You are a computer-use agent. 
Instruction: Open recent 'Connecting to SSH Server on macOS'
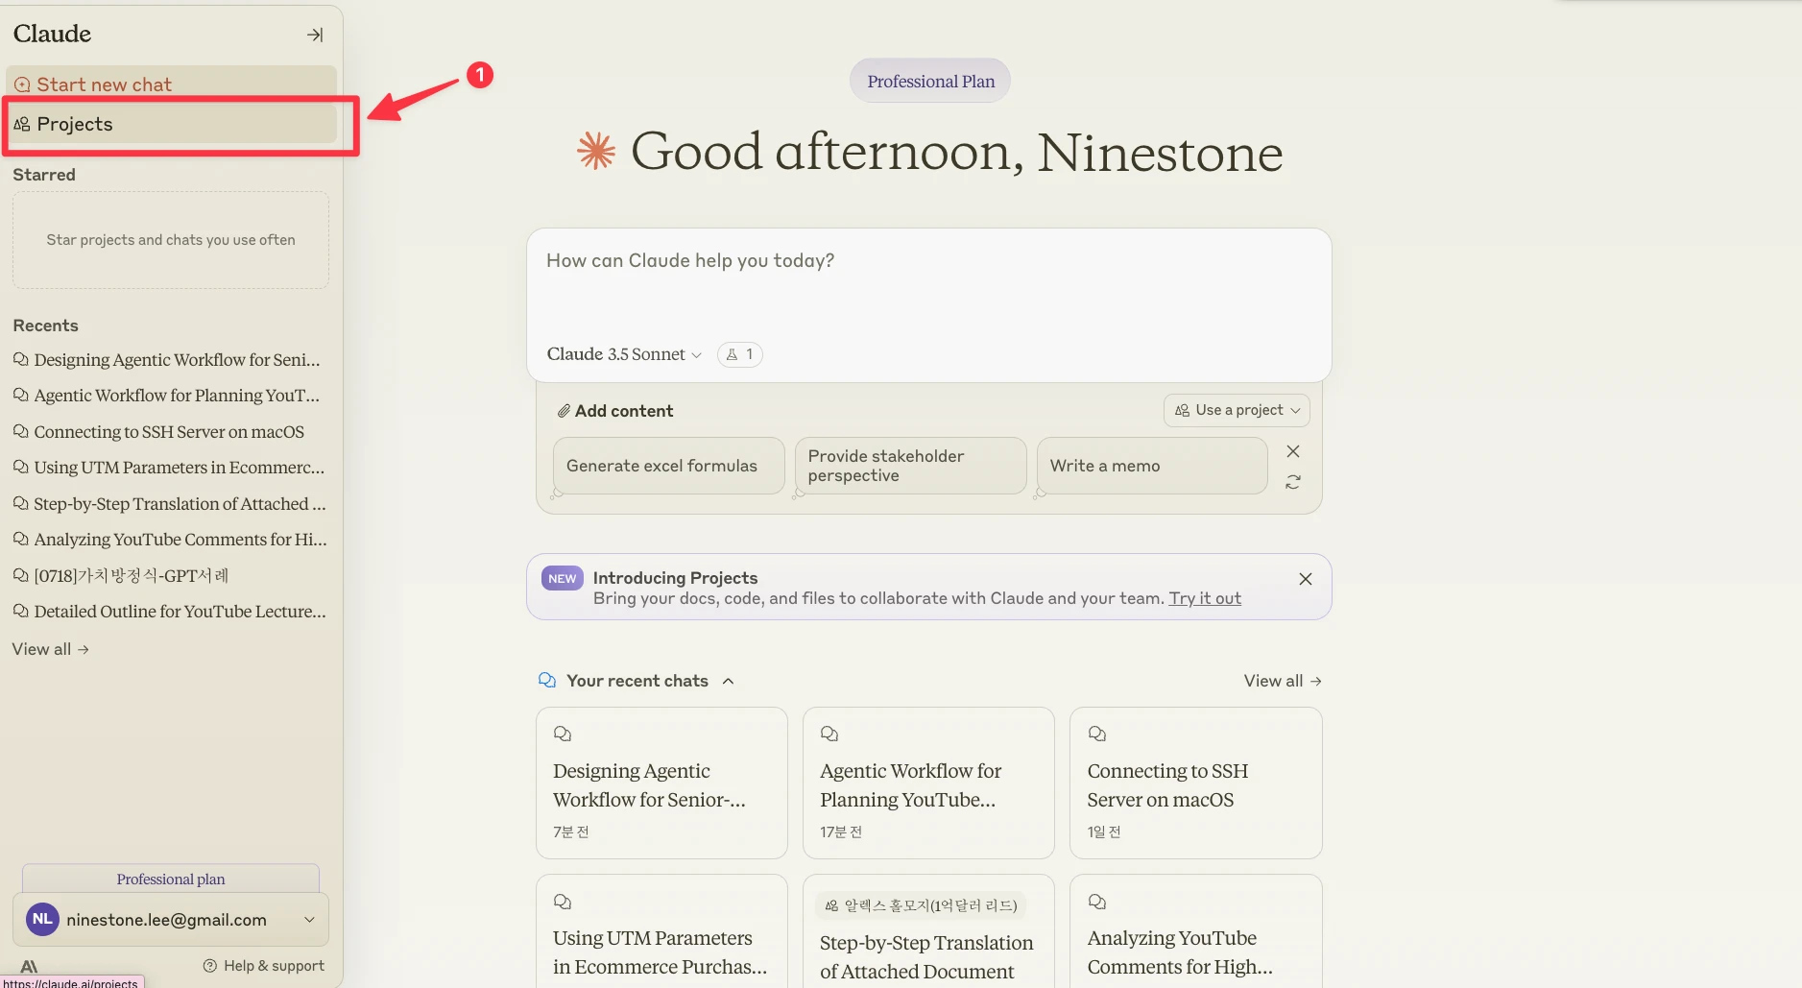point(158,432)
